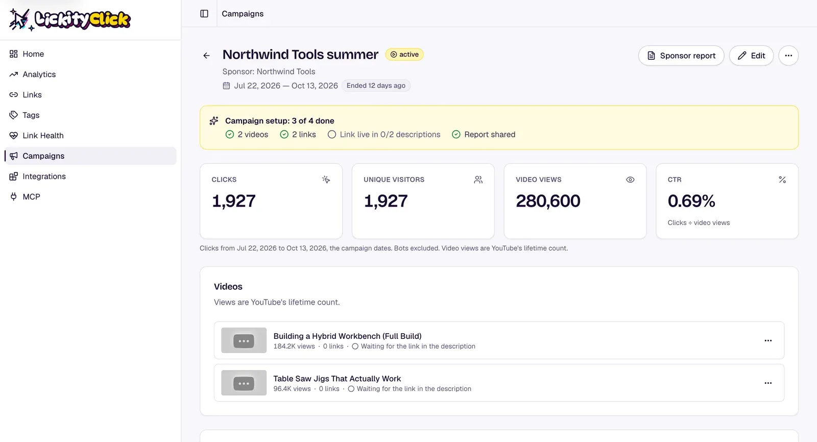
Task: Click 'Sponsor: Northwind Tools' text
Action: coord(269,71)
